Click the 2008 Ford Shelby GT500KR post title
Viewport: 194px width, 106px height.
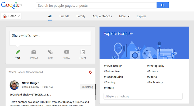pos(30,95)
